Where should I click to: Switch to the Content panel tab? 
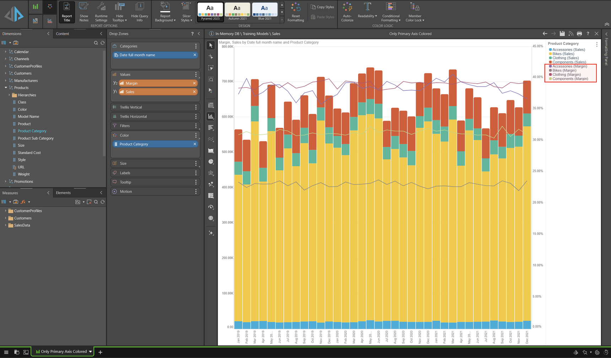tap(63, 34)
